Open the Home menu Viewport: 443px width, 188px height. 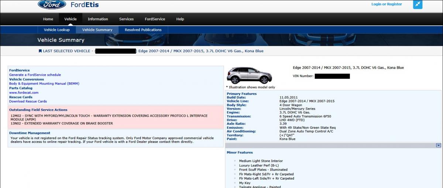click(x=48, y=19)
